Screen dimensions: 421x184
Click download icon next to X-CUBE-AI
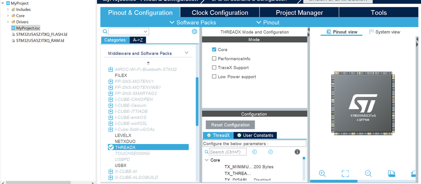click(110, 171)
